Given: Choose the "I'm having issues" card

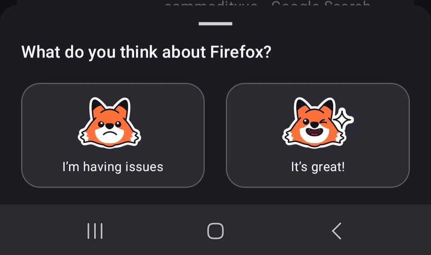Looking at the screenshot, I should [112, 135].
